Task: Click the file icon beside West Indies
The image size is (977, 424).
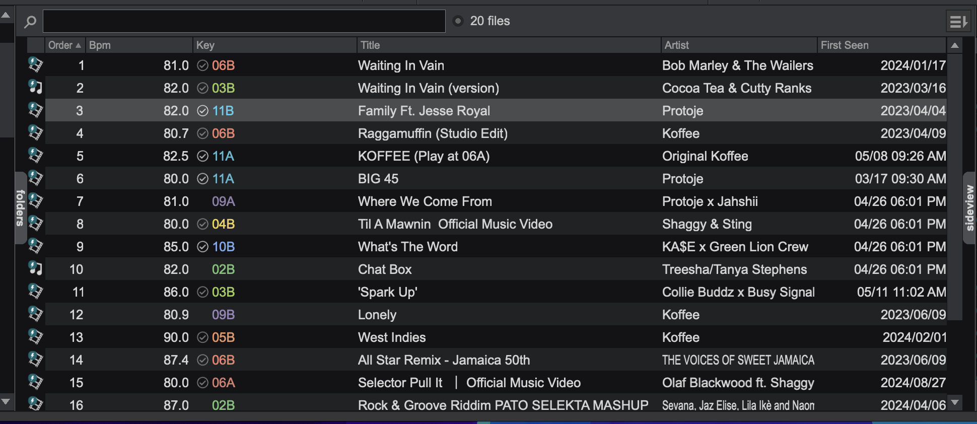Action: pos(35,336)
